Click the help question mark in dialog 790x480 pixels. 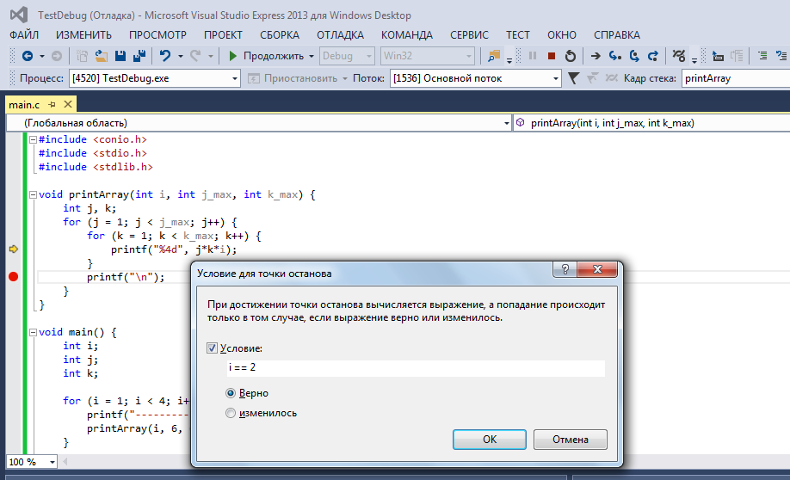coord(565,269)
